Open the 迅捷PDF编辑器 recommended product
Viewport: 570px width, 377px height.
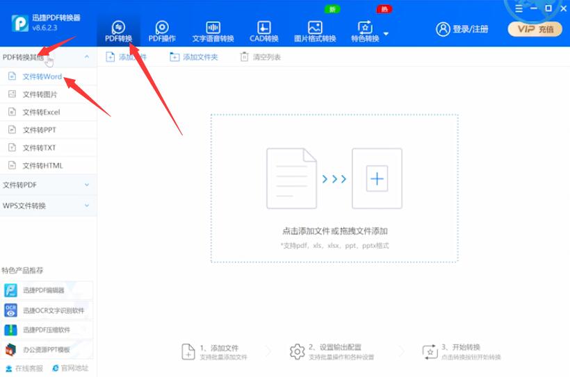47,290
